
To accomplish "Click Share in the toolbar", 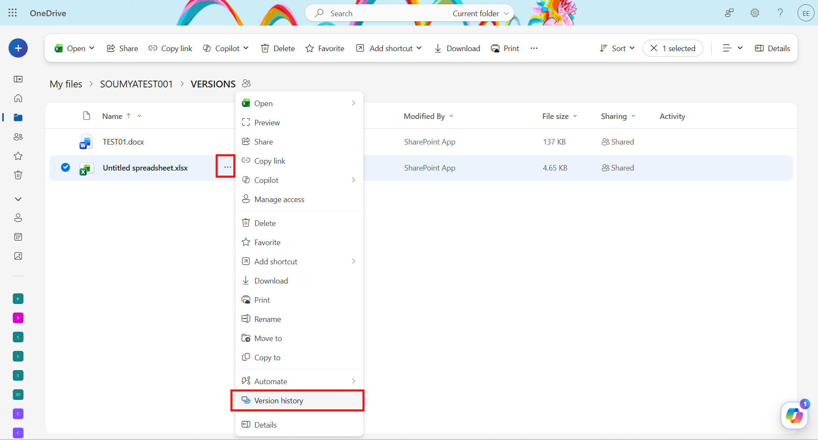I will click(x=122, y=48).
